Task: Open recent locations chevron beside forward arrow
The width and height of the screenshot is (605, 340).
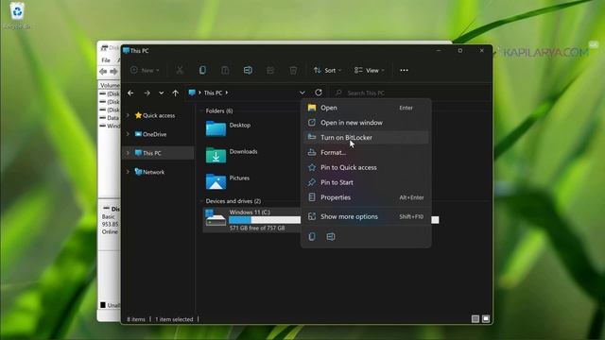Action: pyautogui.click(x=162, y=93)
